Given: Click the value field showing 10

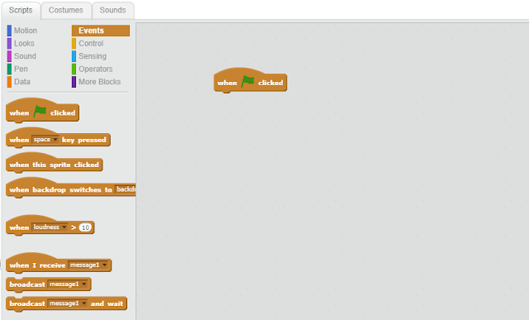Looking at the screenshot, I should pyautogui.click(x=85, y=227).
